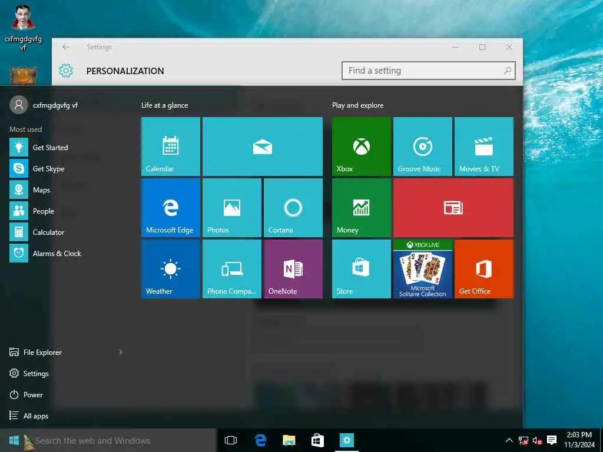This screenshot has height=452, width=603.
Task: Open People from Most used list
Action: [x=66, y=211]
